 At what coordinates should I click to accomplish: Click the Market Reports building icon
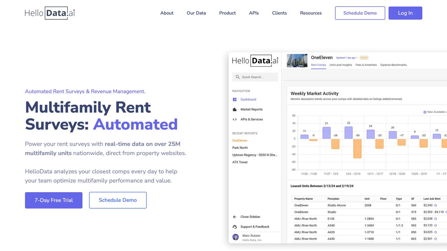tap(235, 109)
